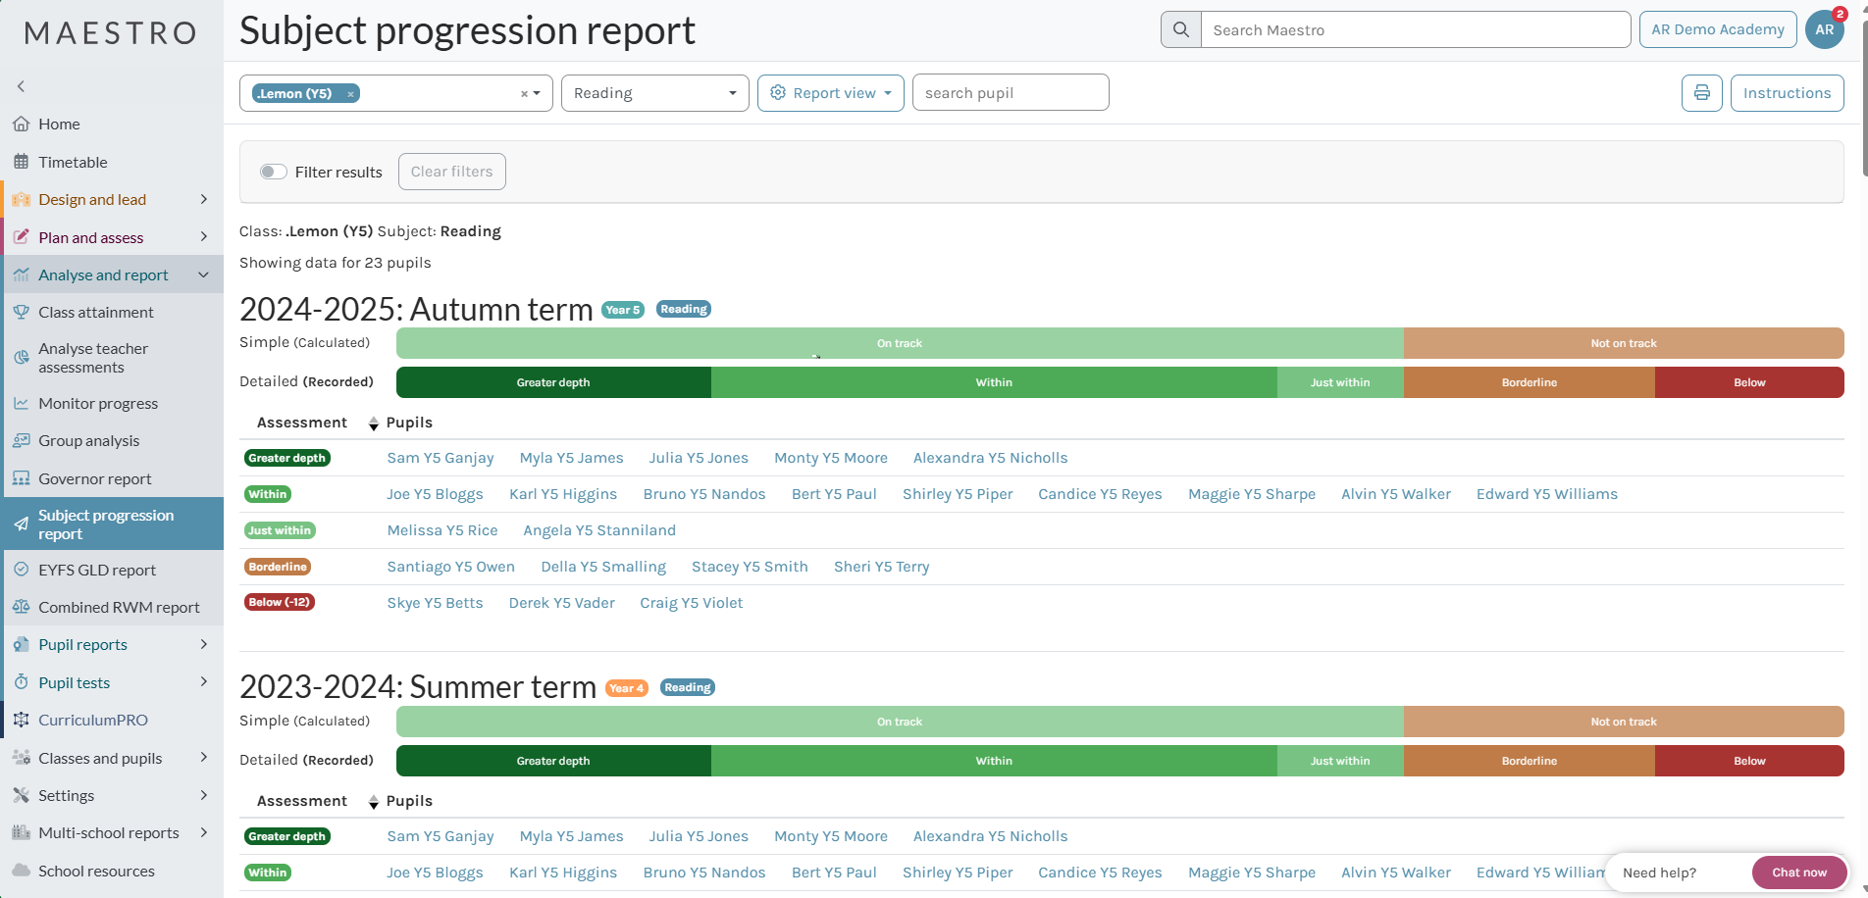Open the Report view dropdown
The image size is (1868, 898).
(x=830, y=93)
